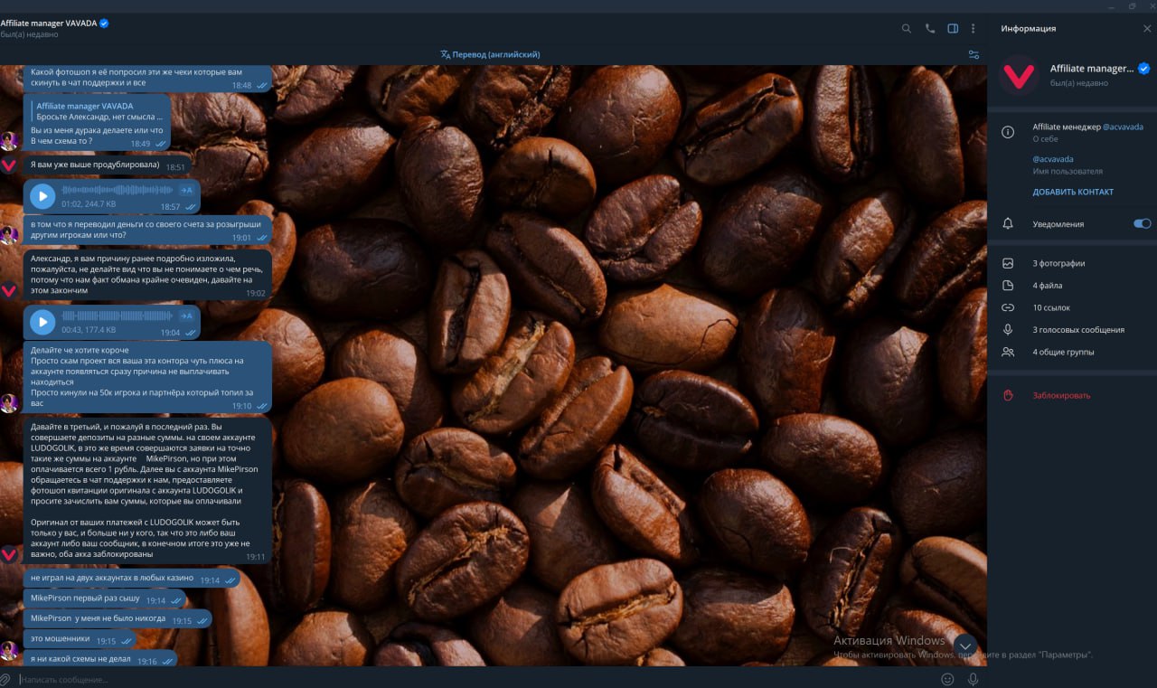View the 4 общие группы list
Image resolution: width=1157 pixels, height=688 pixels.
[1063, 352]
